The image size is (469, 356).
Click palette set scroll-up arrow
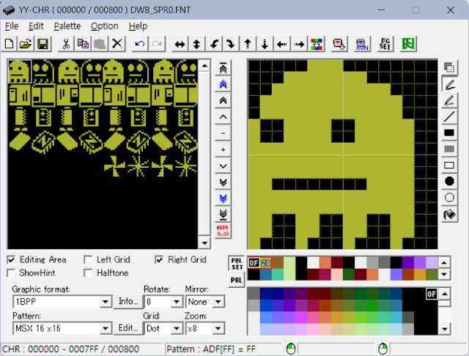444,263
